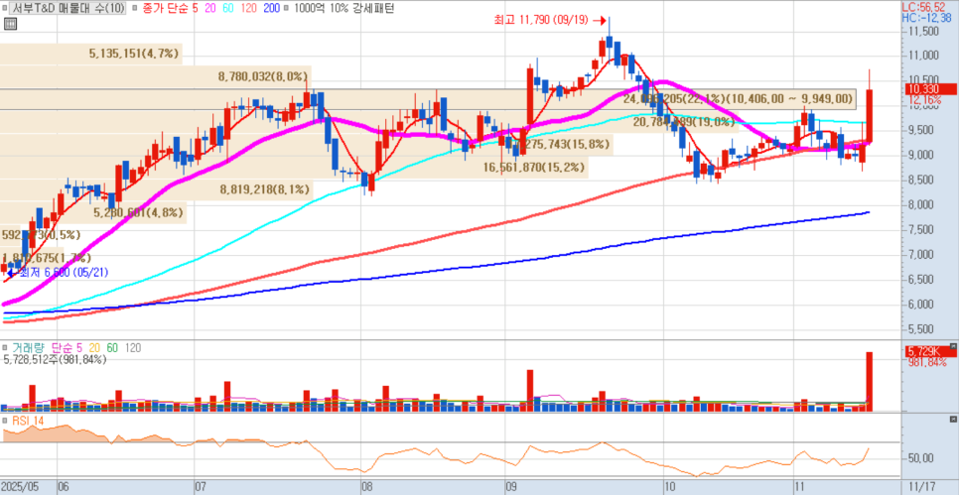Click the 5,280,601(4,8%) volume profile bar
Screen dimensions: 959x495
click(93, 212)
